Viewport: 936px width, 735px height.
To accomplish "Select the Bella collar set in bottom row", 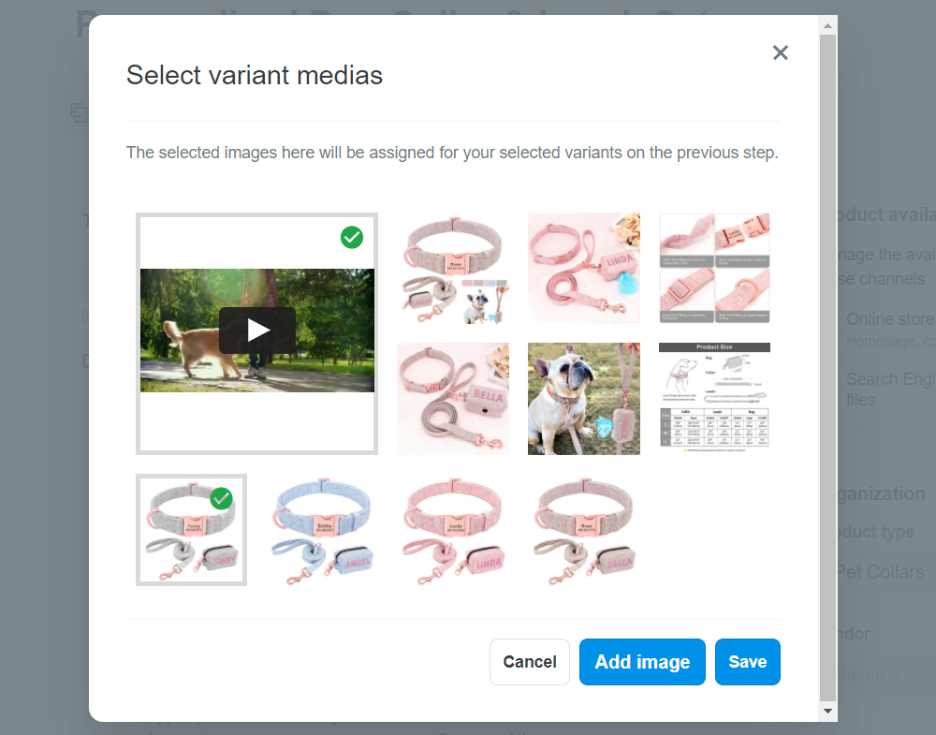I will coord(583,530).
